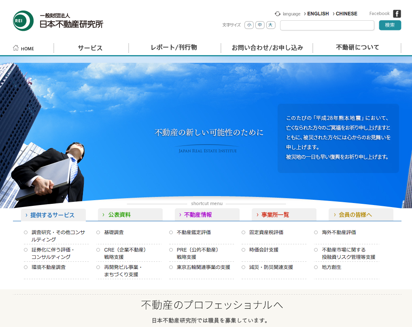Click the house icon next to HOME

point(15,48)
